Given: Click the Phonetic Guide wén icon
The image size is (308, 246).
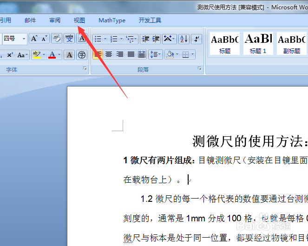Looking at the screenshot, I should point(69,39).
